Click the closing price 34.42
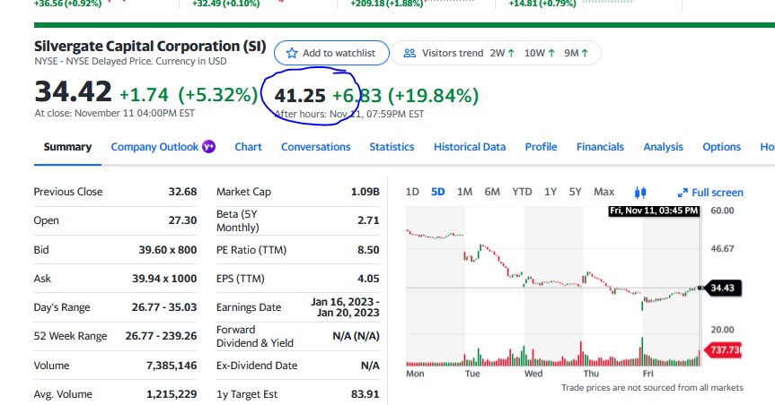 tap(73, 92)
